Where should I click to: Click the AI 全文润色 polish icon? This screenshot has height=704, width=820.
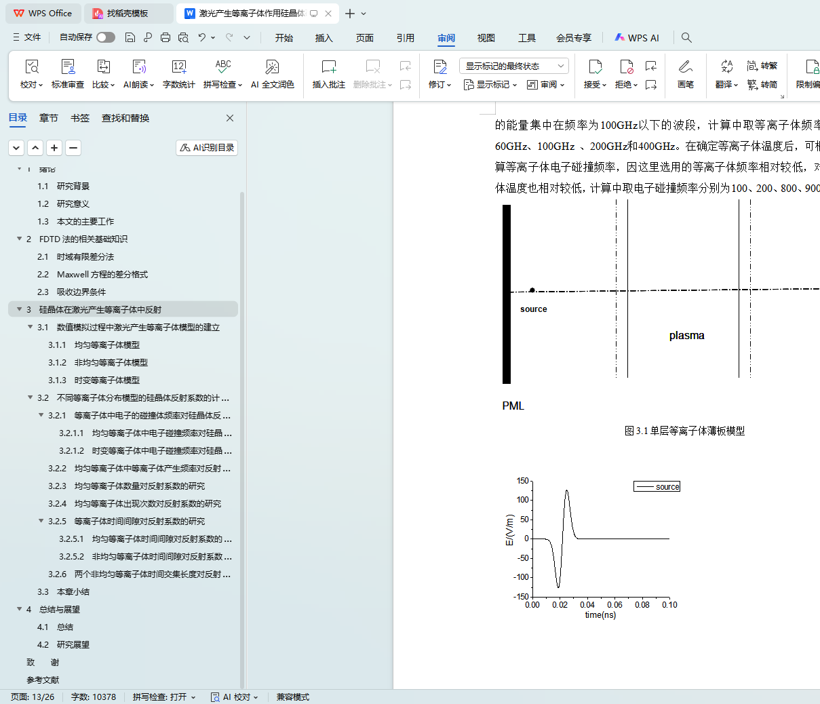click(x=272, y=67)
